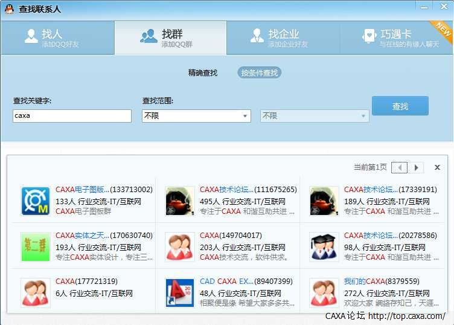Screen dimensions: 454x325
Task: Go to previous results page arrow
Action: click(x=399, y=167)
